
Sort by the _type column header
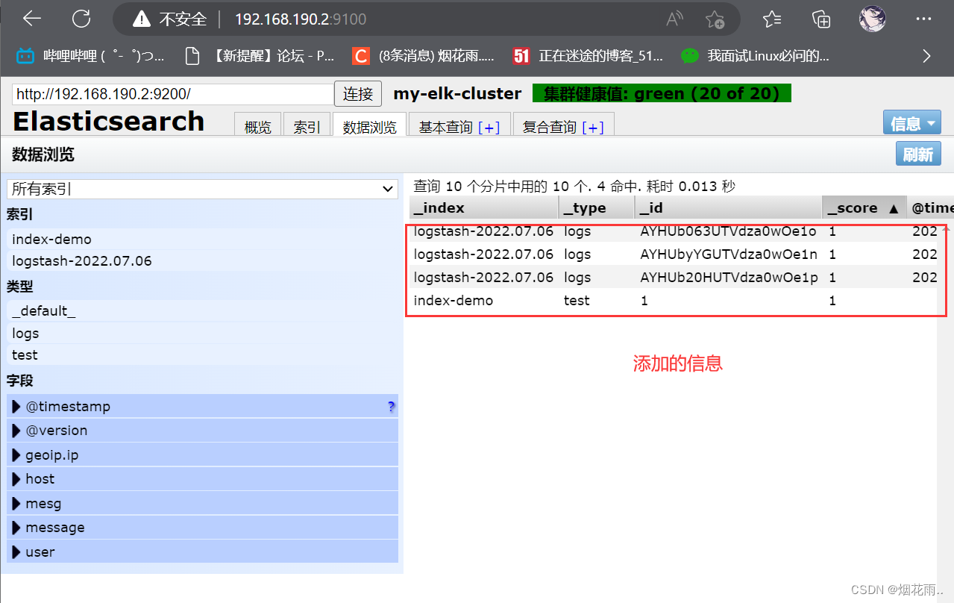coord(596,207)
